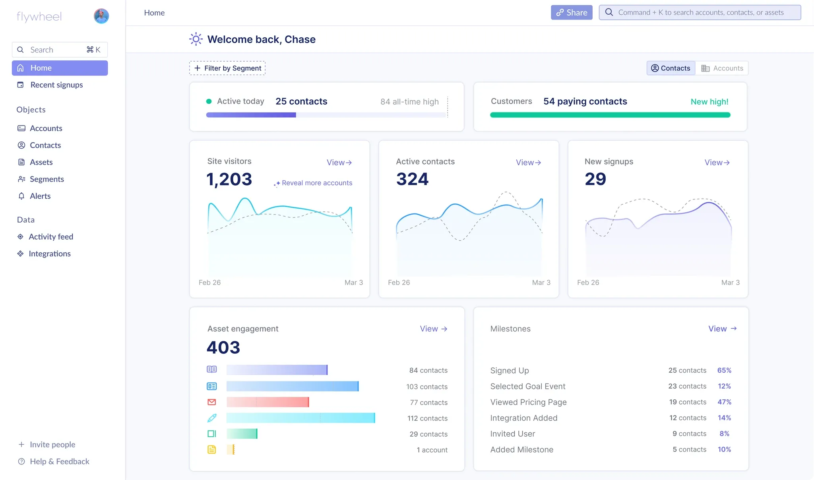Open the Activity feed
This screenshot has height=480, width=814.
[x=50, y=236]
